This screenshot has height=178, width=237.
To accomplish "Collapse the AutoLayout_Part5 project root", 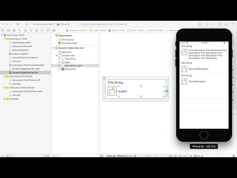I will tap(2, 35).
